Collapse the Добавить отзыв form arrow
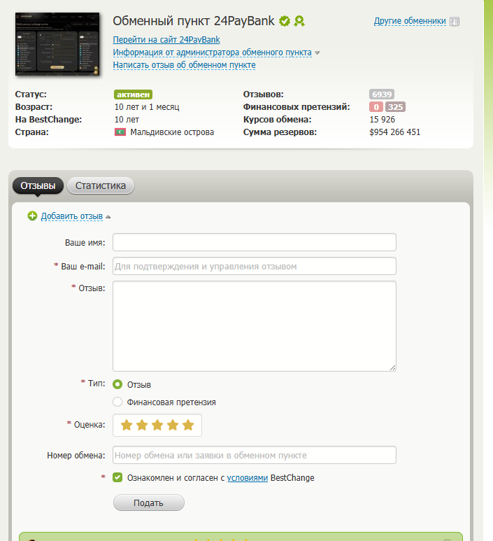The image size is (493, 541). click(108, 217)
